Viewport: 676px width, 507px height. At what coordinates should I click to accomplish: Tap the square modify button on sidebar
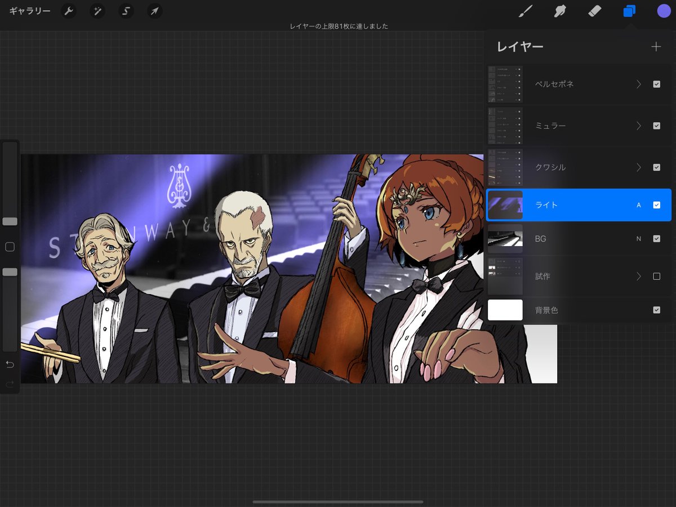[10, 247]
